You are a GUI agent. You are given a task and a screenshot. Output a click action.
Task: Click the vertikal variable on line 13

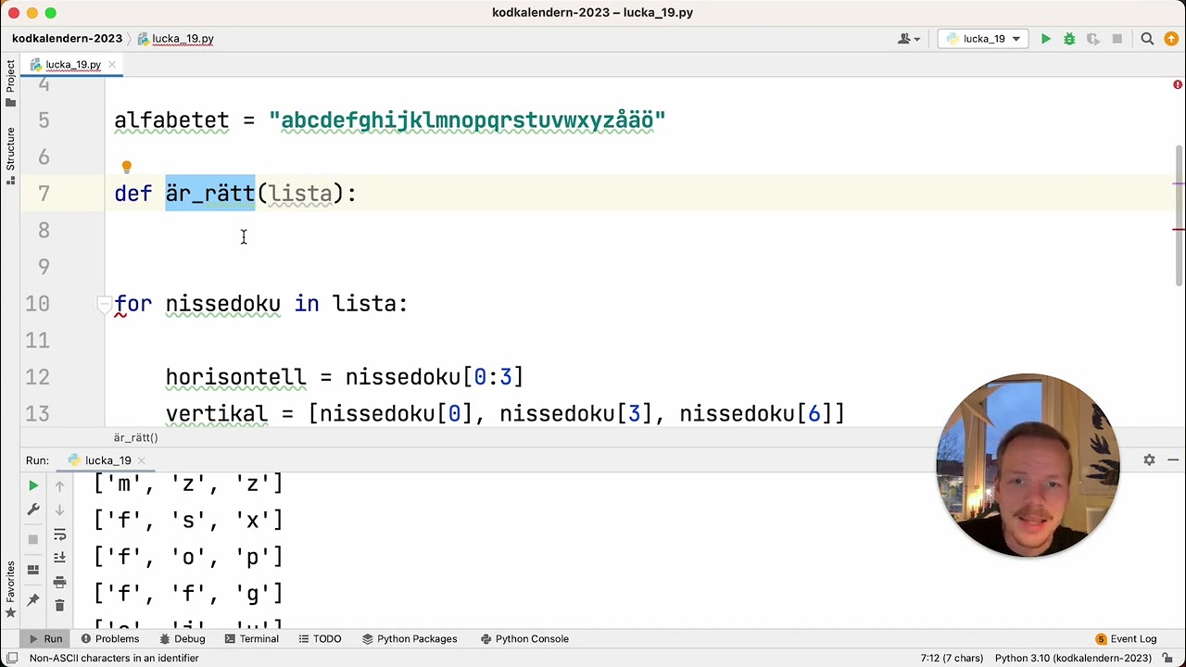(216, 414)
